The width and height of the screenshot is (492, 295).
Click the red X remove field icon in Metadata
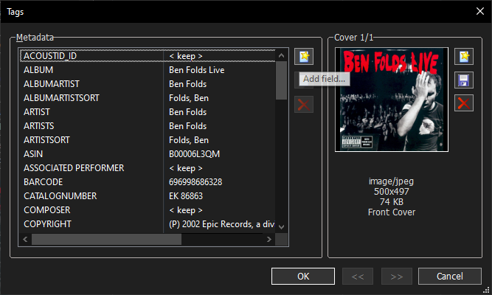click(304, 105)
